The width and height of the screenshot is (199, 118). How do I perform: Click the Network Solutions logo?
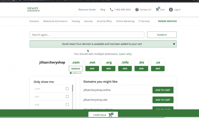(x=33, y=9)
